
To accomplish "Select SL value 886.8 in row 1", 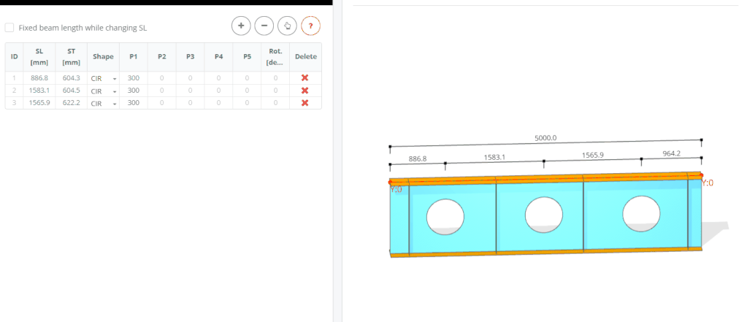I will (39, 78).
